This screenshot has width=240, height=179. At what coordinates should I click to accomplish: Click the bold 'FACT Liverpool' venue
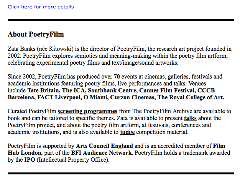click(x=56, y=97)
